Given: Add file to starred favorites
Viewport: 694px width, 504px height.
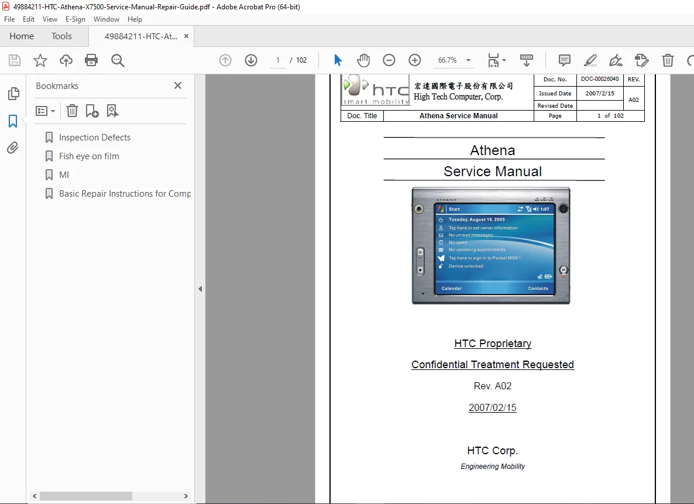Looking at the screenshot, I should point(40,60).
